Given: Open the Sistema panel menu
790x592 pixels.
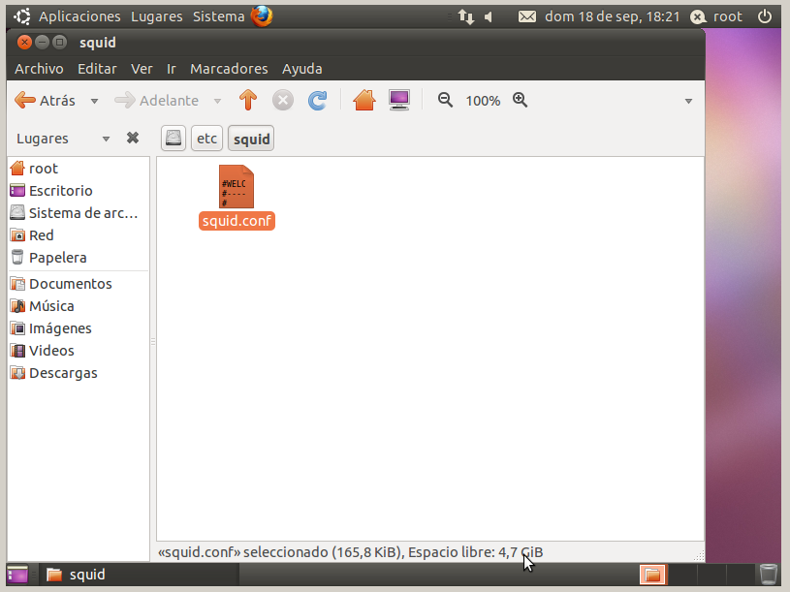Looking at the screenshot, I should click(218, 16).
